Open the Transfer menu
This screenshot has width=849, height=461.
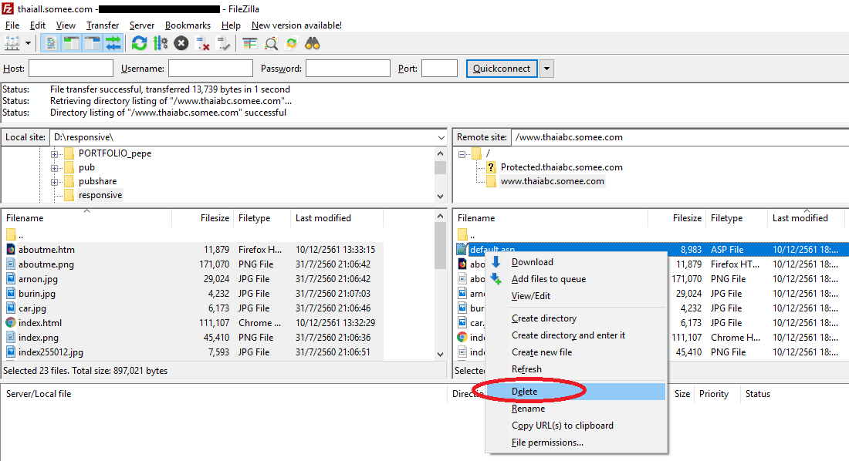pyautogui.click(x=102, y=25)
